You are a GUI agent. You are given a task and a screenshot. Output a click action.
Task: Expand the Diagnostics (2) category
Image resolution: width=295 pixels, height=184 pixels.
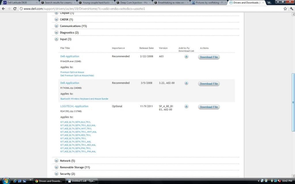[x=56, y=32]
